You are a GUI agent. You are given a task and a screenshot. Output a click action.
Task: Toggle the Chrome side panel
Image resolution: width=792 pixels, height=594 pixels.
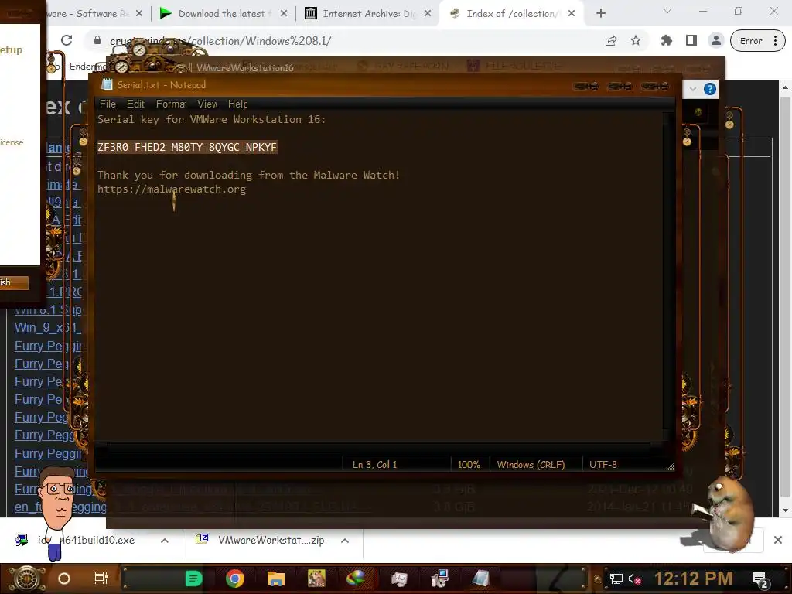691,41
